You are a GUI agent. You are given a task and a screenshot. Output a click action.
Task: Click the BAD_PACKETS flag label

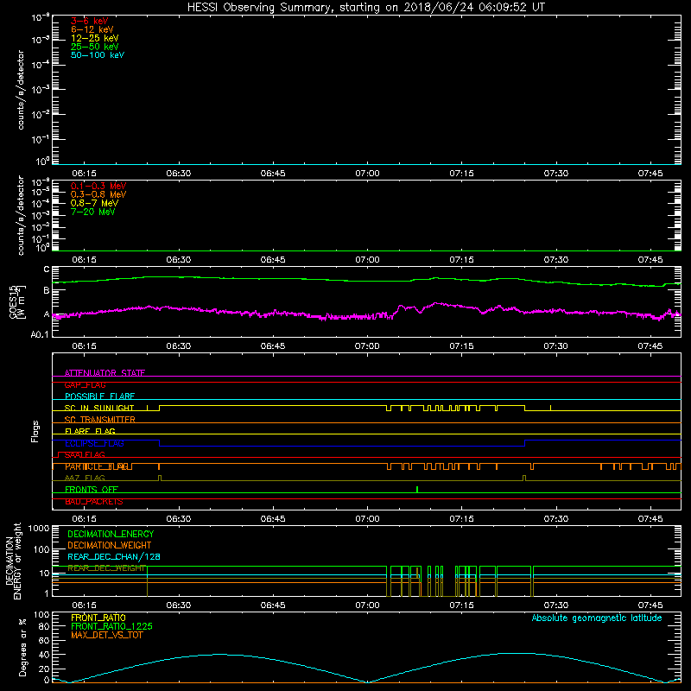[x=94, y=501]
